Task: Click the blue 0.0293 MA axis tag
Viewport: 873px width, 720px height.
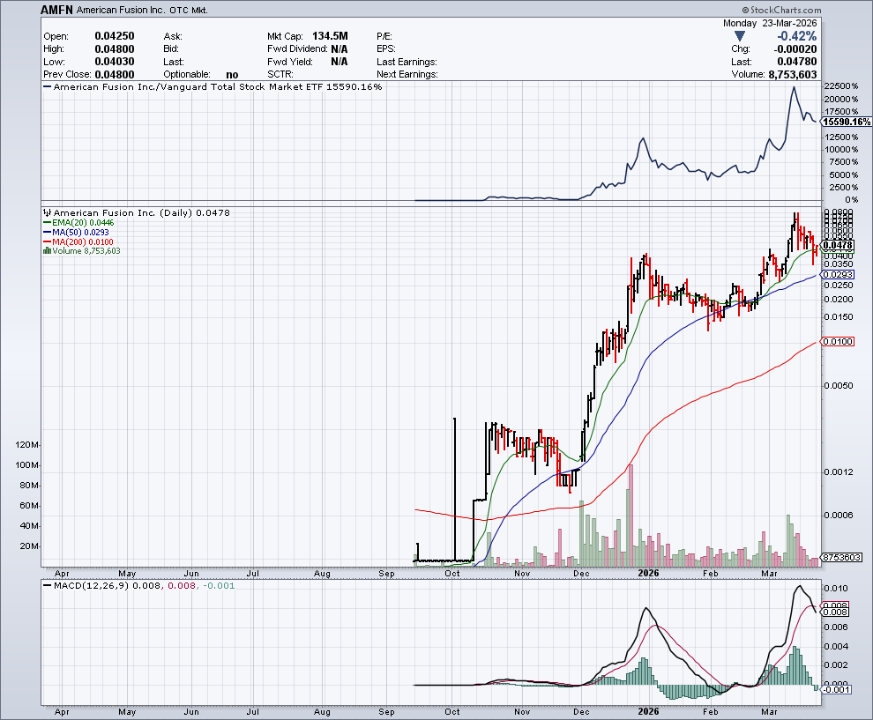Action: click(x=838, y=275)
